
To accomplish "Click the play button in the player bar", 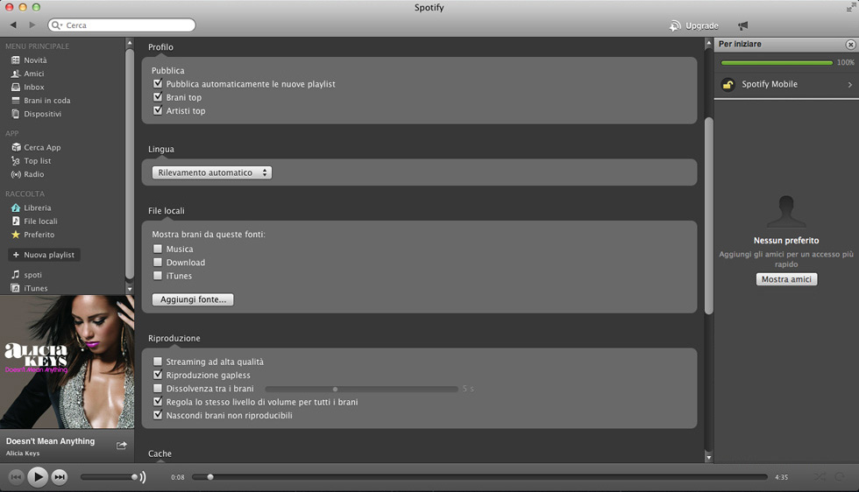I will click(37, 477).
